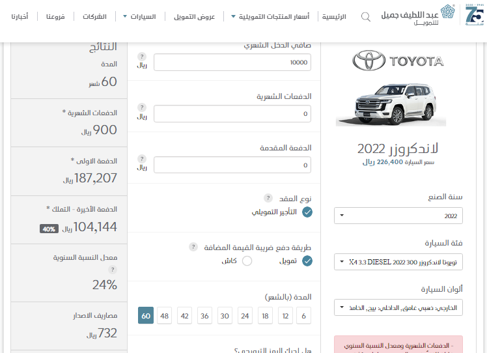This screenshot has width=487, height=353.
Task: Choose 60 months duration
Action: [146, 316]
